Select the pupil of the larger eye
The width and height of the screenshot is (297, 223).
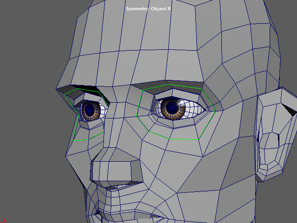pos(172,108)
